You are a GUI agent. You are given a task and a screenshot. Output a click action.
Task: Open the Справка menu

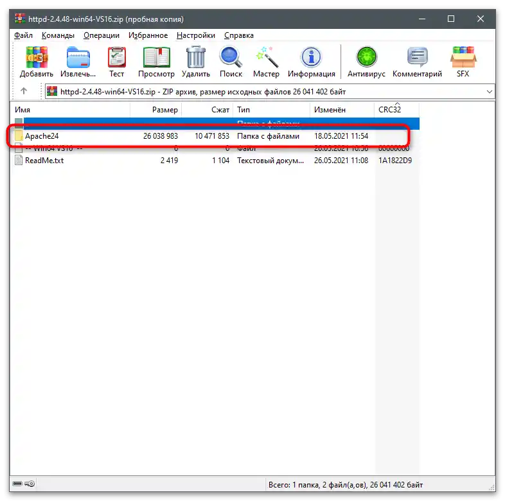coord(239,35)
